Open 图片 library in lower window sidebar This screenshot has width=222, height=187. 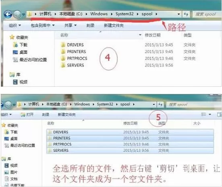coord(14,172)
